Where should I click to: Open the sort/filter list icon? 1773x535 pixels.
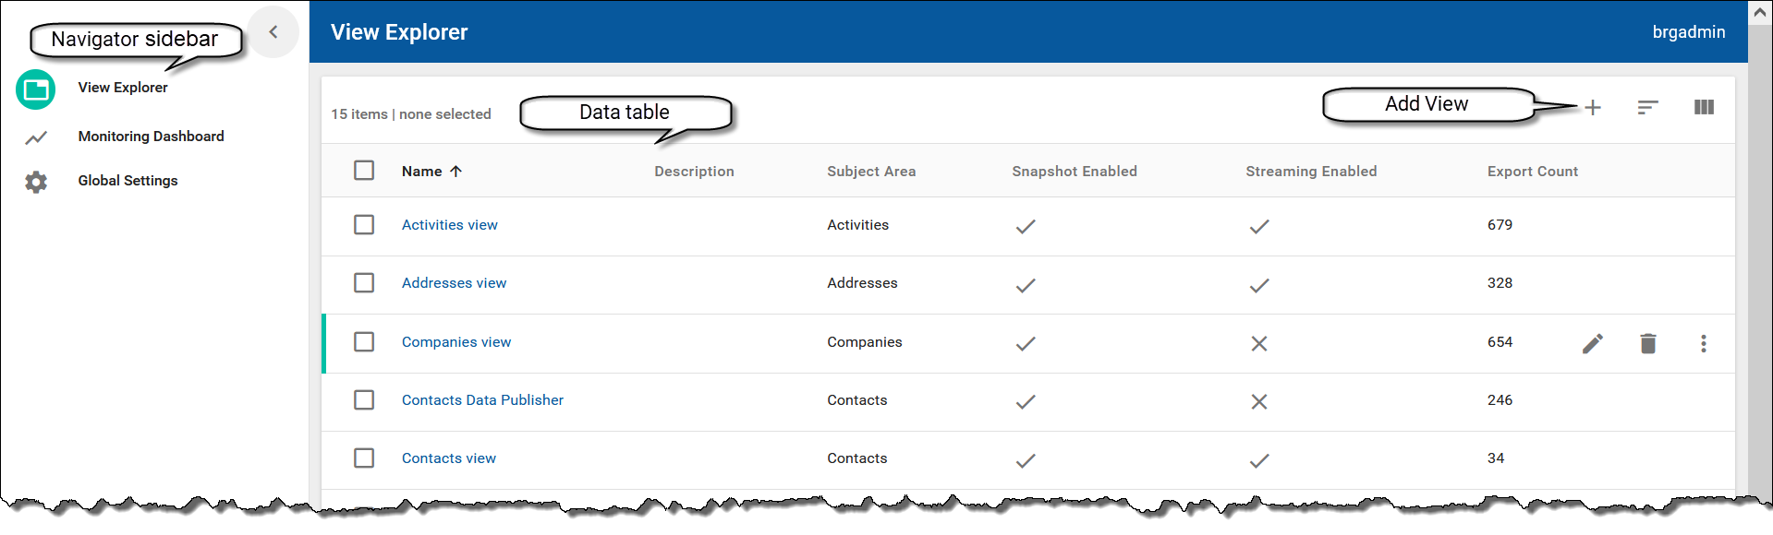pos(1647,108)
